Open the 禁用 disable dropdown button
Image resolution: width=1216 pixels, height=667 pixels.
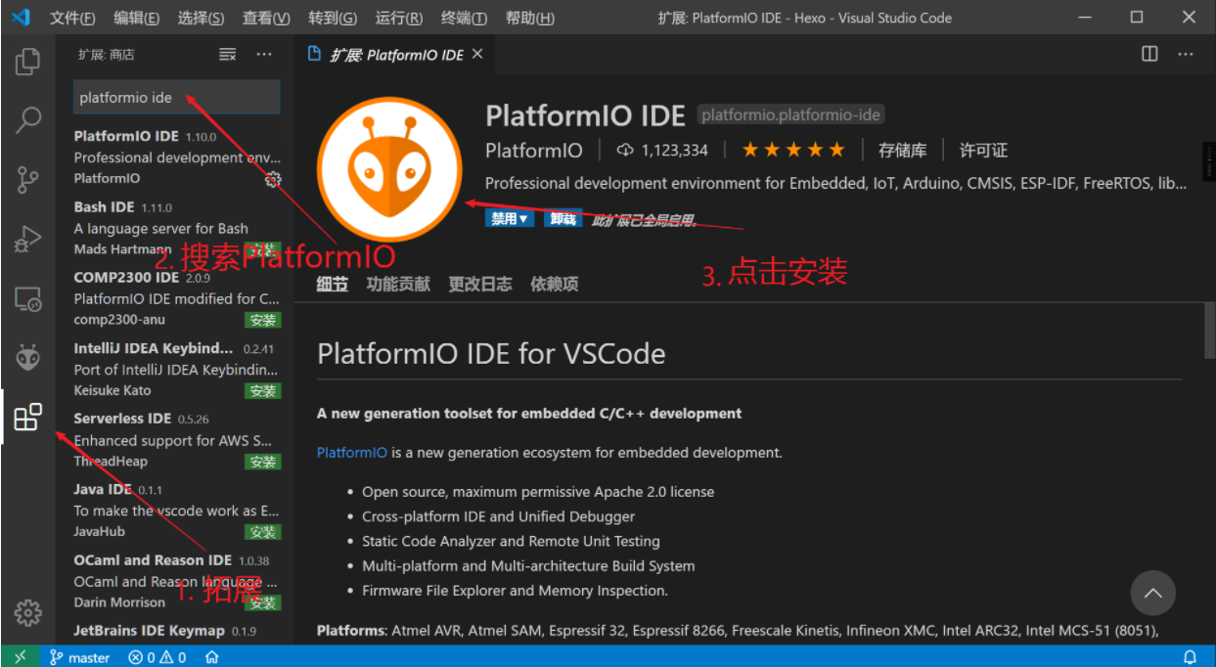point(510,219)
